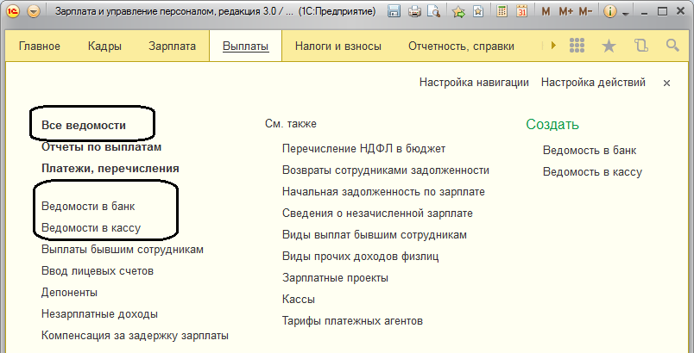Image resolution: width=694 pixels, height=353 pixels.
Task: Open Все ведомости
Action: coord(84,126)
